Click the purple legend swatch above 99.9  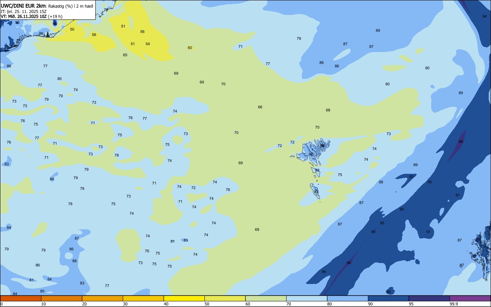tap(470, 298)
